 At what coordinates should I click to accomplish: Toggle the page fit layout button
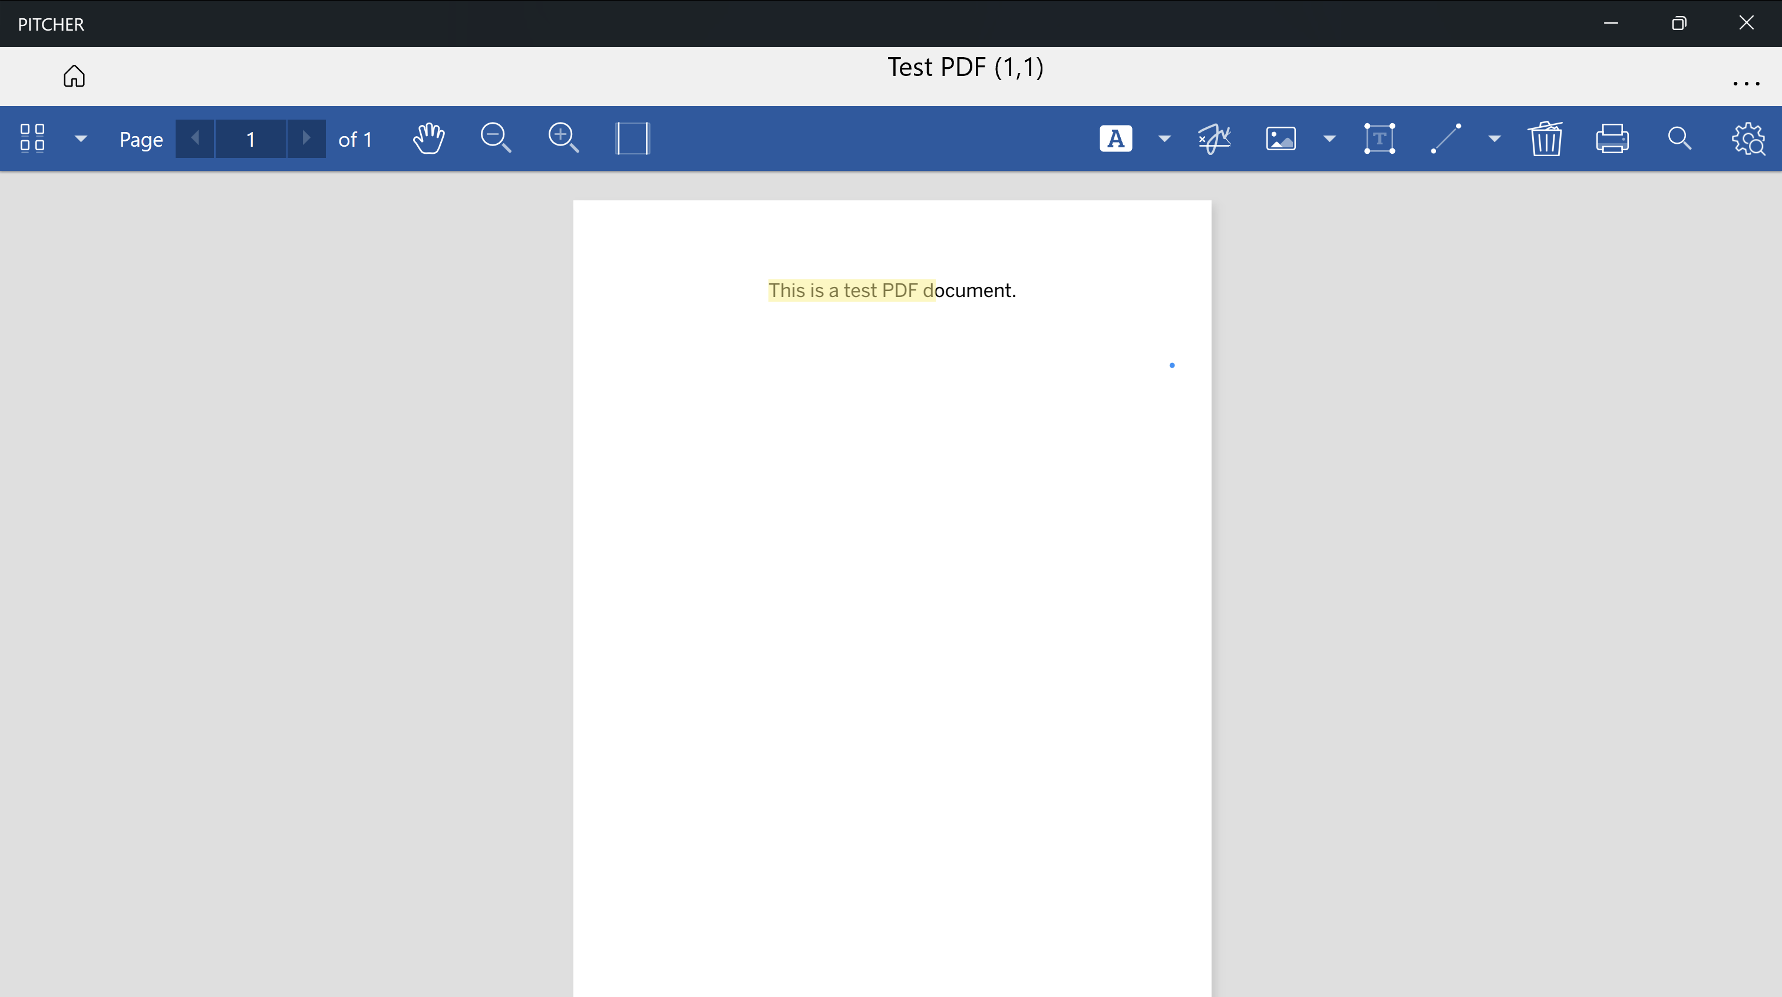632,138
